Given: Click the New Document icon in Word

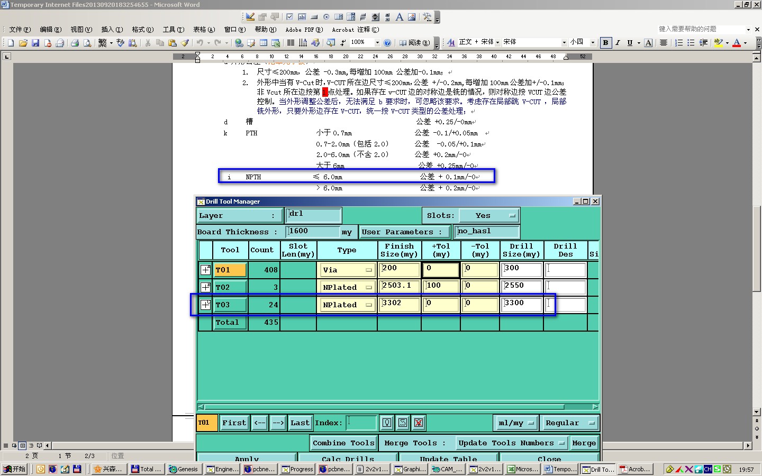Looking at the screenshot, I should pyautogui.click(x=11, y=43).
